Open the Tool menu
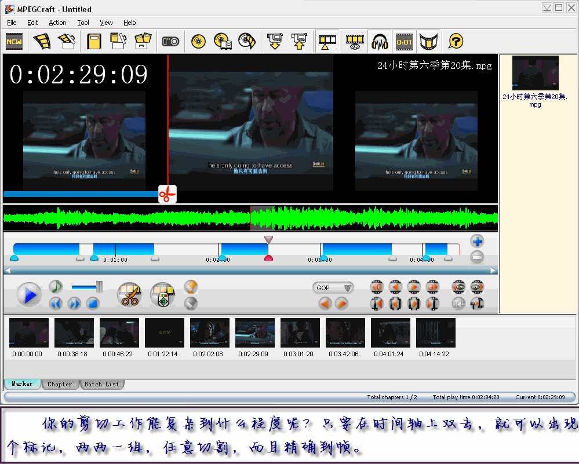This screenshot has height=464, width=579. pyautogui.click(x=83, y=23)
